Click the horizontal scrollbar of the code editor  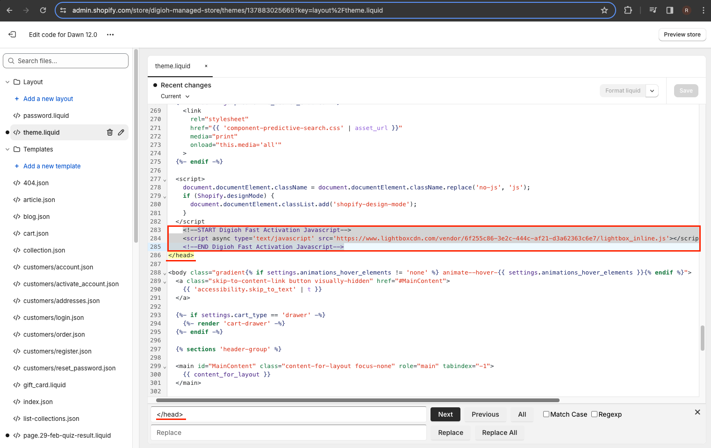click(358, 400)
